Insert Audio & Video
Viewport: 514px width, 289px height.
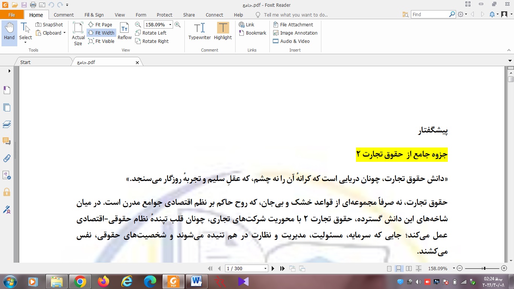coord(291,41)
